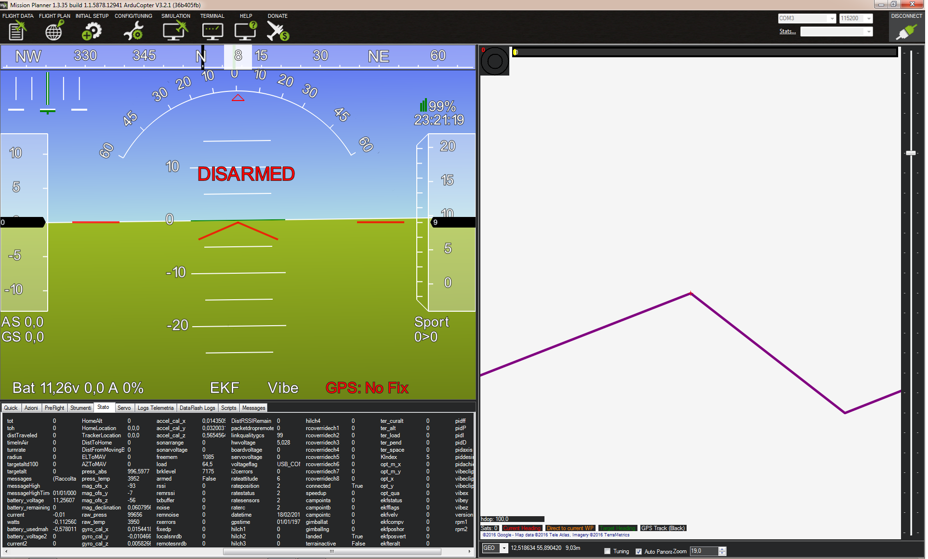Open the Messages tab

pos(254,408)
